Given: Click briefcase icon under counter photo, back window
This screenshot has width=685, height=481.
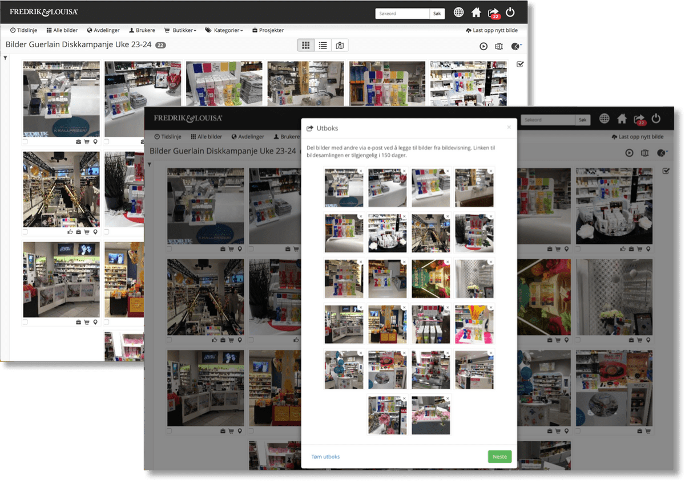Looking at the screenshot, I should coord(78,322).
